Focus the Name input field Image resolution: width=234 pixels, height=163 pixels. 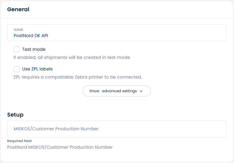pyautogui.click(x=117, y=33)
